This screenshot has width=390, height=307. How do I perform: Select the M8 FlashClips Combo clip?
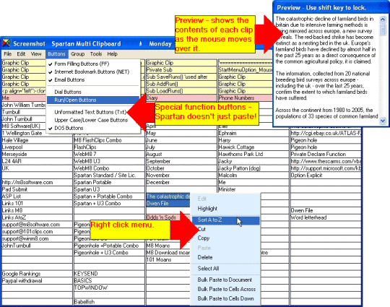[109, 140]
